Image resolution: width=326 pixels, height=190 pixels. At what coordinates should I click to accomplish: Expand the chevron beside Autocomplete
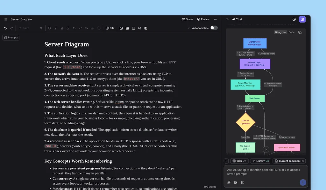point(189,28)
